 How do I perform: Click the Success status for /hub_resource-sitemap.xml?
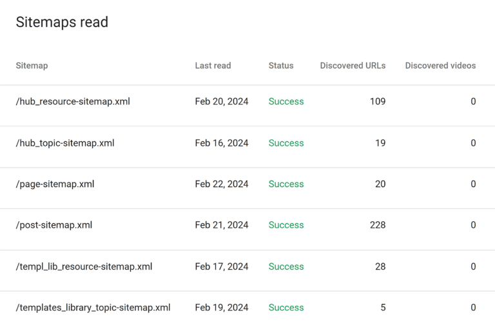click(286, 101)
